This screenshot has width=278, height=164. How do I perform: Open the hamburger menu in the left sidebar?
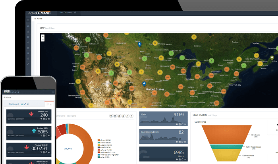tap(28, 21)
